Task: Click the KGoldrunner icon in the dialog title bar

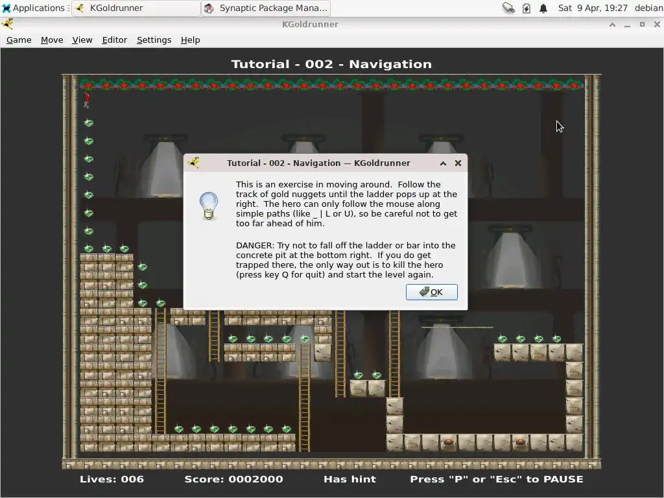Action: pos(194,163)
